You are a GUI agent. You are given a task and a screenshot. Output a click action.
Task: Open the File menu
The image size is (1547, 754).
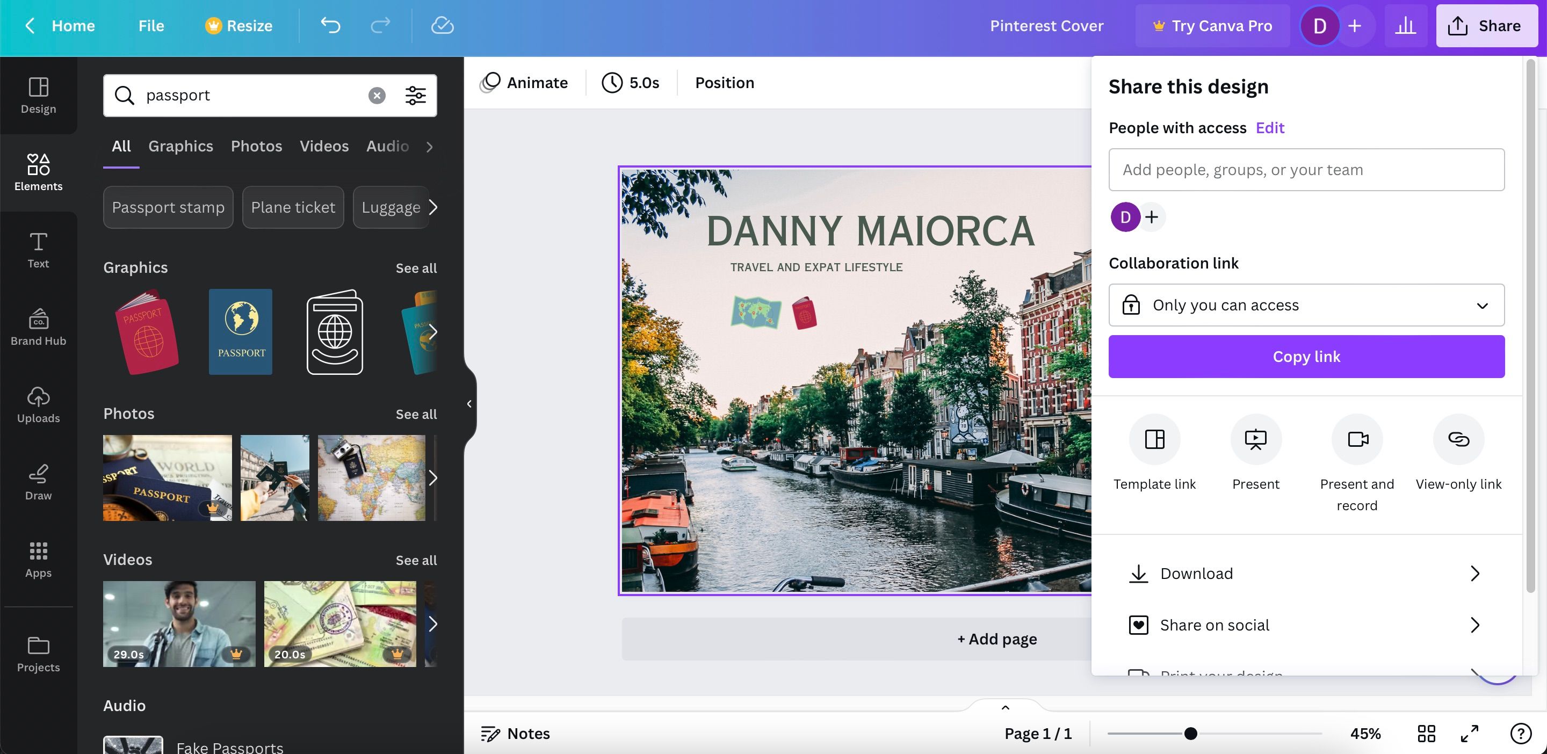151,25
